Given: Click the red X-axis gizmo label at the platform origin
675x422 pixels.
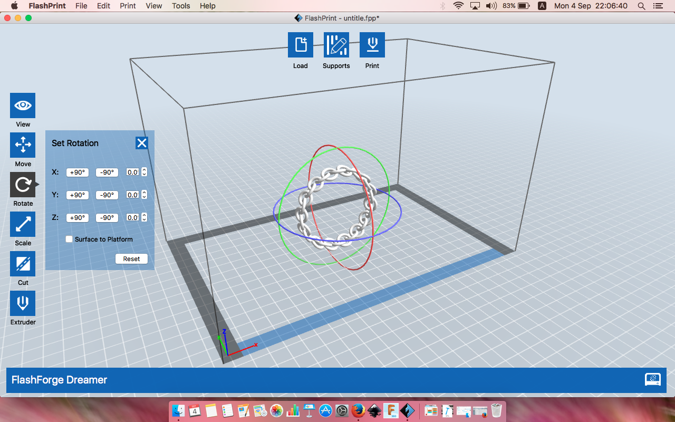Looking at the screenshot, I should (256, 345).
